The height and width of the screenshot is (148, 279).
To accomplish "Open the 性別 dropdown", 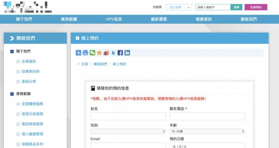I will point(128,131).
